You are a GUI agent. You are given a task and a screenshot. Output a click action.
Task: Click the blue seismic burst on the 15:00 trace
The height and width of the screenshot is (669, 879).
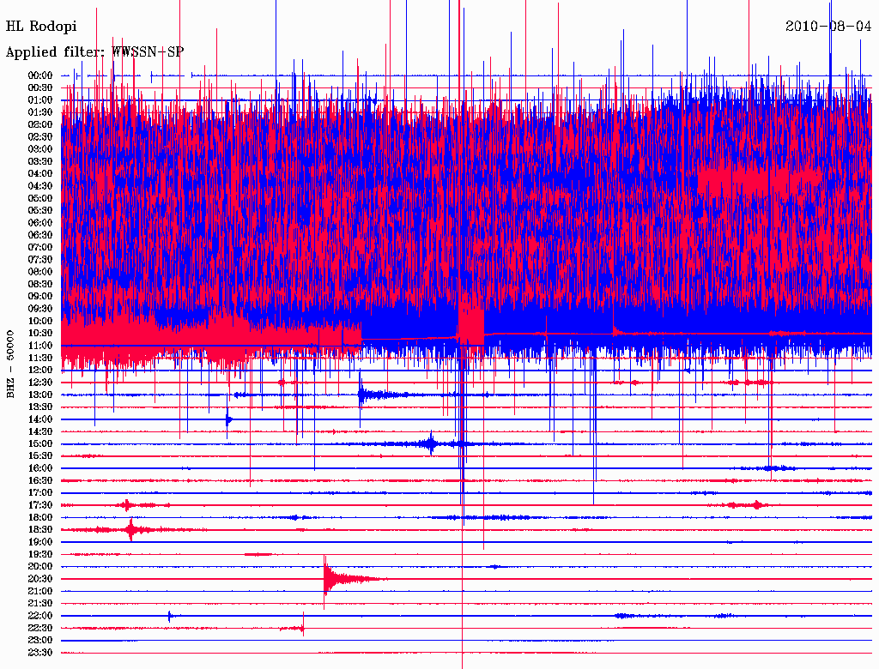pos(429,443)
